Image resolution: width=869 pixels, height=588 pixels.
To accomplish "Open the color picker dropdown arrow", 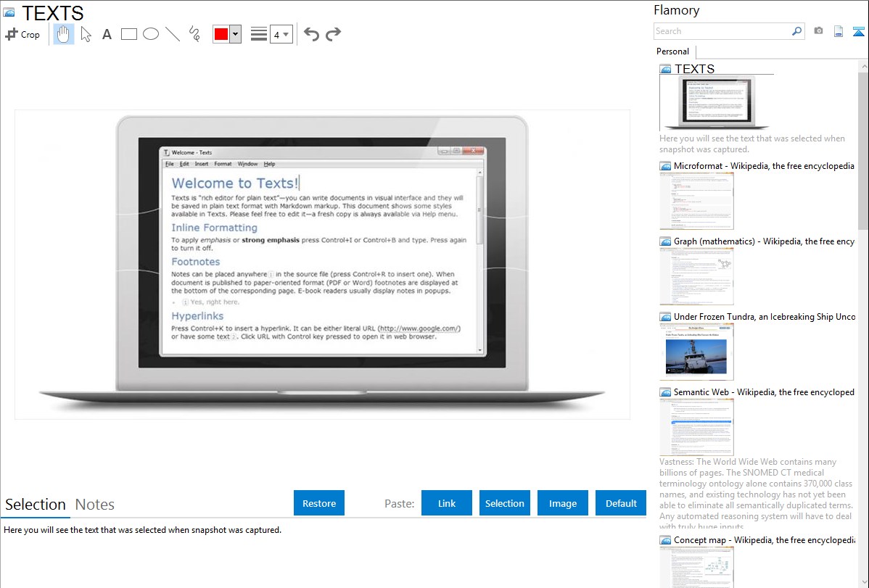I will tap(236, 34).
